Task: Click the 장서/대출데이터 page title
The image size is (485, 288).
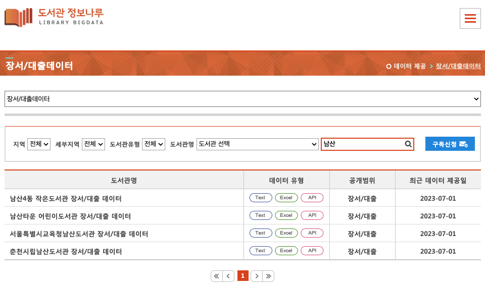Action: [39, 66]
